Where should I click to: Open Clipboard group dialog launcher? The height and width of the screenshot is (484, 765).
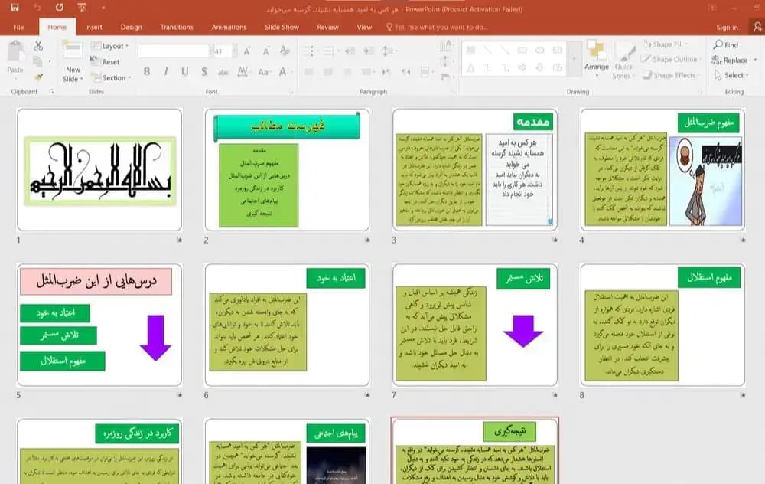click(x=51, y=91)
